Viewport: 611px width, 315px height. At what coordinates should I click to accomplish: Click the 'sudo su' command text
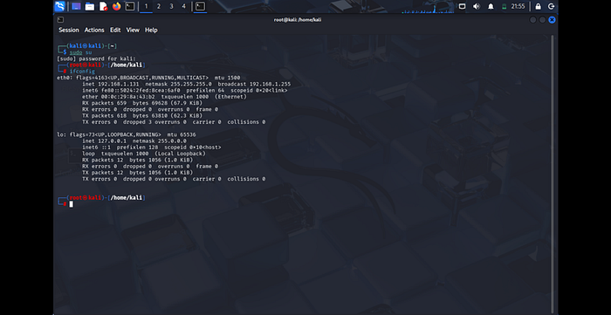tap(80, 52)
